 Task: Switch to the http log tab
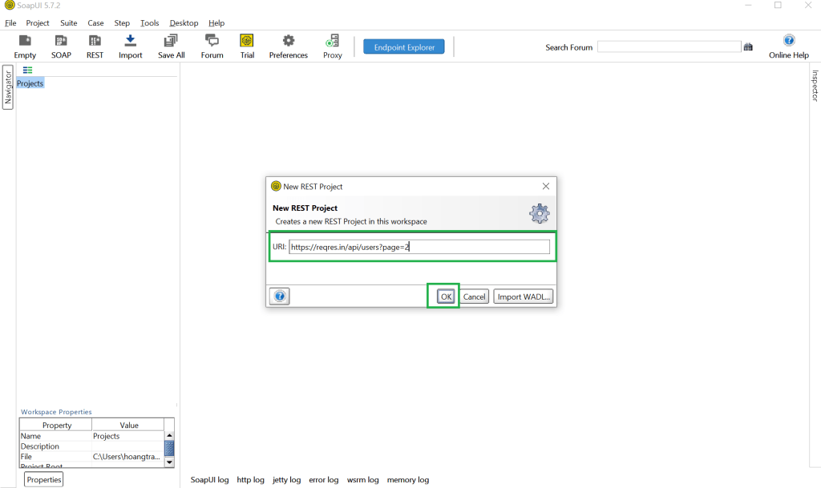250,480
